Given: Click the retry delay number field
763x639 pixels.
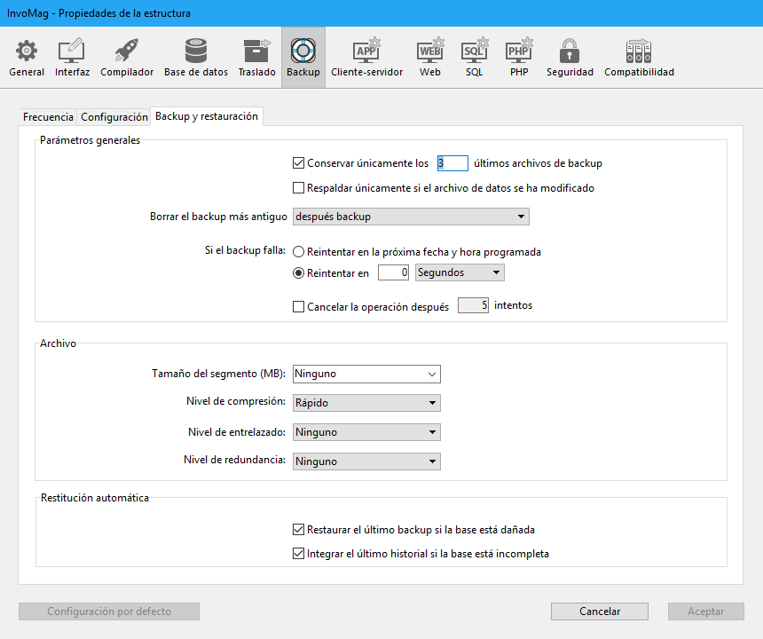Looking at the screenshot, I should (394, 273).
